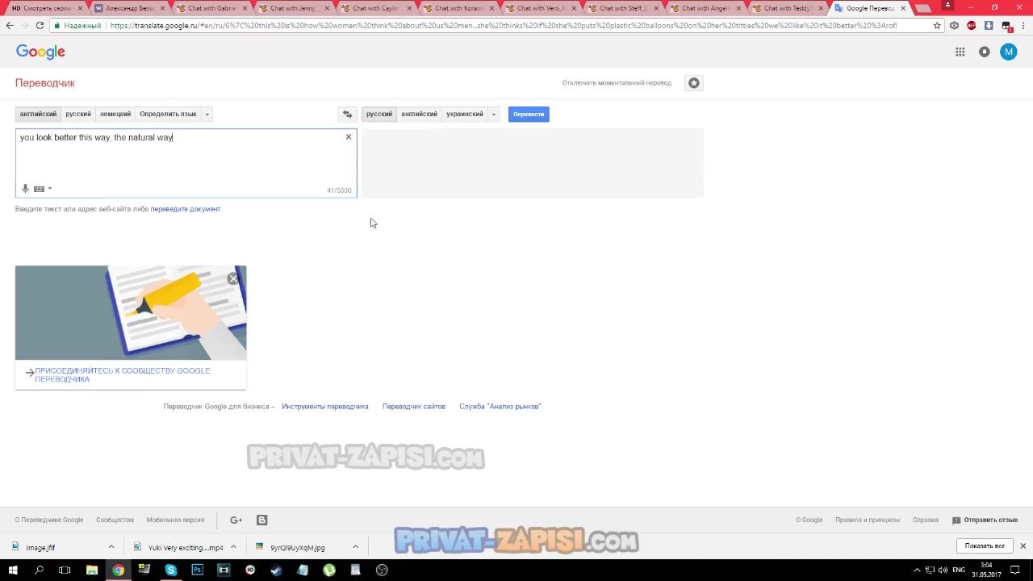Select украинский as target language
1033x581 pixels.
[x=465, y=115]
